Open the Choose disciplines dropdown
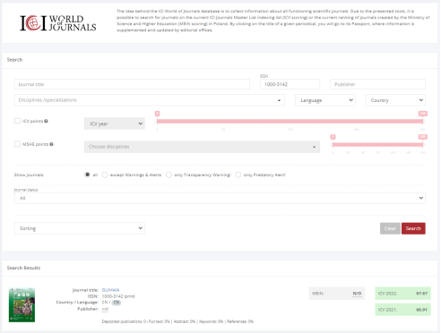The image size is (441, 333). click(202, 147)
